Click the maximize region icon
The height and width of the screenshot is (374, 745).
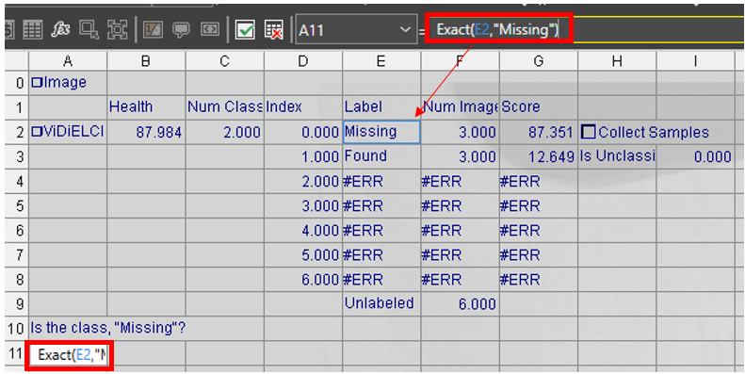click(x=118, y=30)
